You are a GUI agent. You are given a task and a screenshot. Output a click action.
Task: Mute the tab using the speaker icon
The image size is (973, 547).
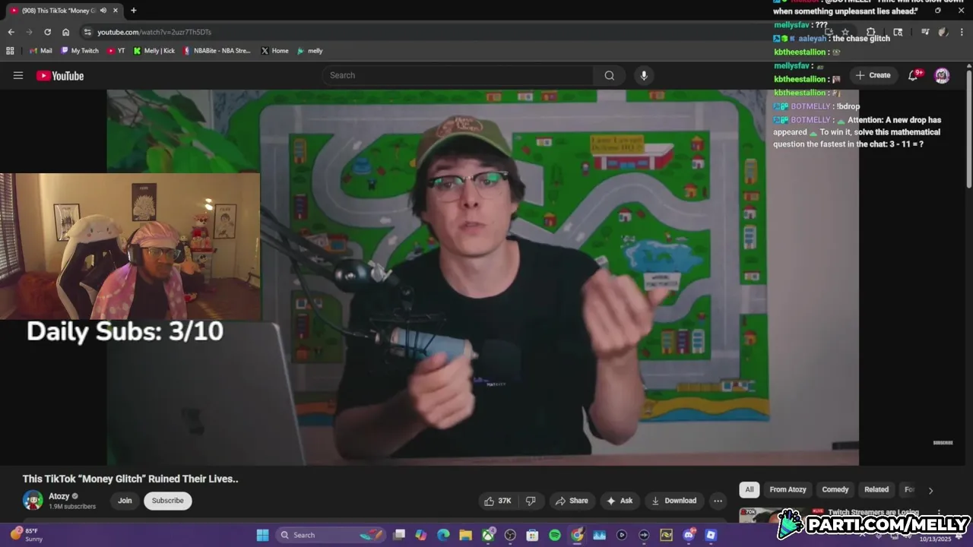[103, 11]
